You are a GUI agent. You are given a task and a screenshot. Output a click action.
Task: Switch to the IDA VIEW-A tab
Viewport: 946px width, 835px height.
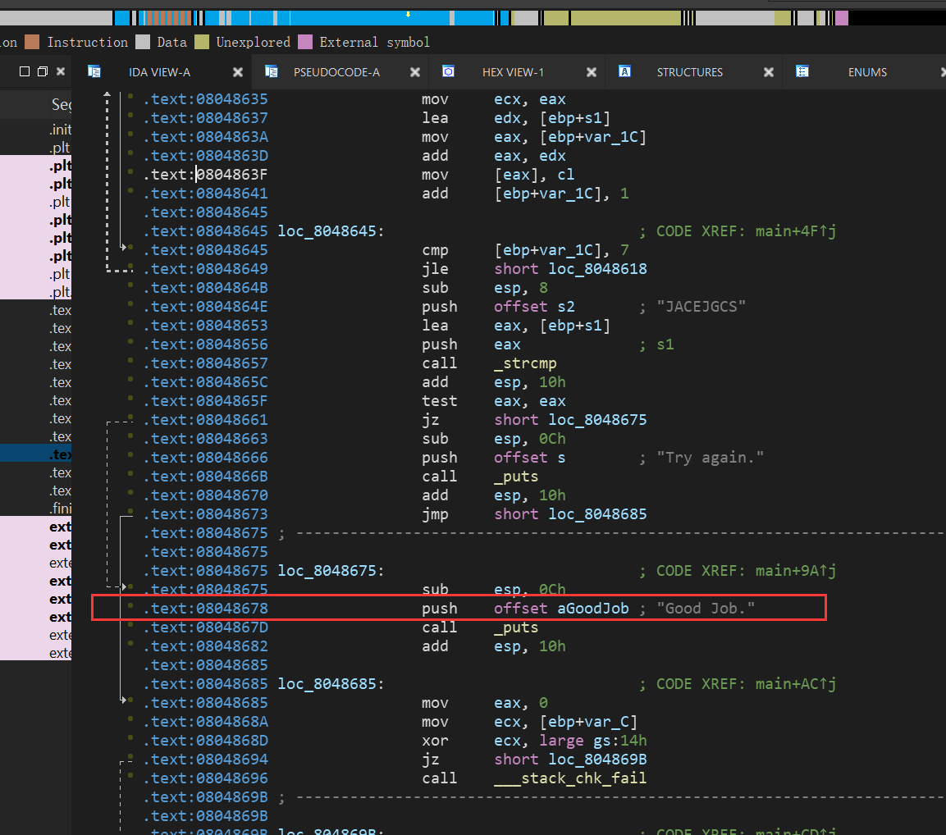click(x=159, y=72)
